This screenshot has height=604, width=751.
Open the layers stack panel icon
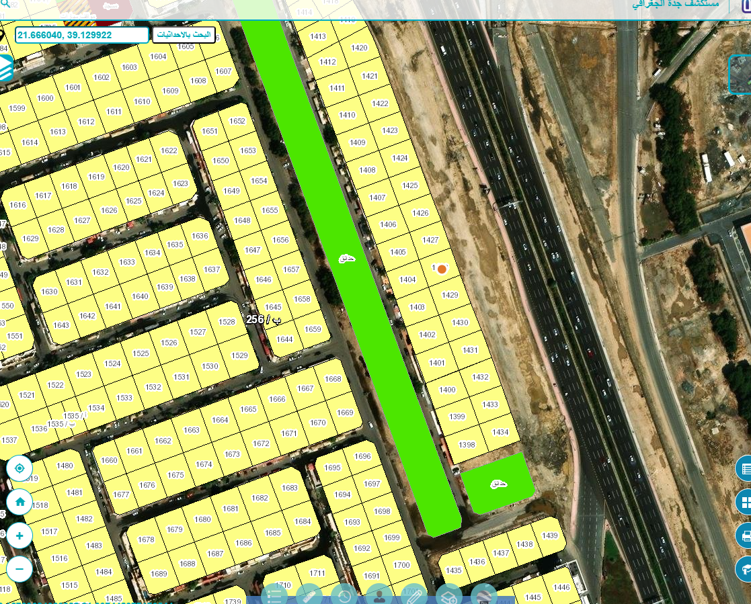[x=6, y=68]
